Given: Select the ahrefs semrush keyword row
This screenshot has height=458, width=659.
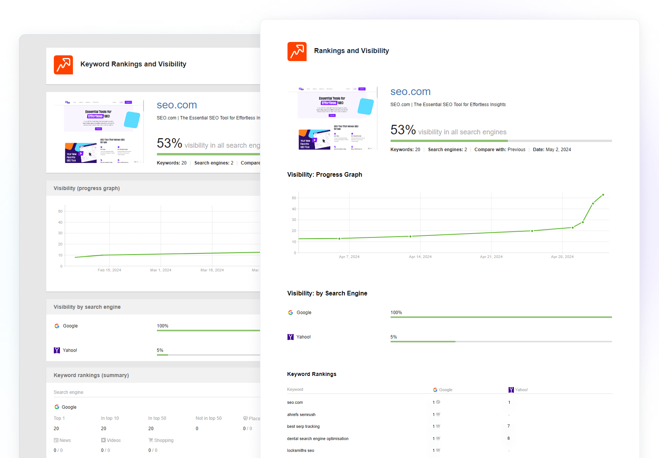Looking at the screenshot, I should (449, 414).
